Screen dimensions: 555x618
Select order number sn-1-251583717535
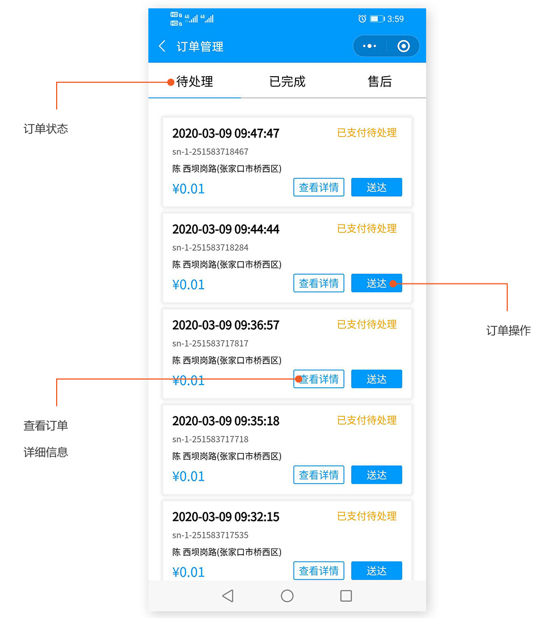(x=210, y=535)
